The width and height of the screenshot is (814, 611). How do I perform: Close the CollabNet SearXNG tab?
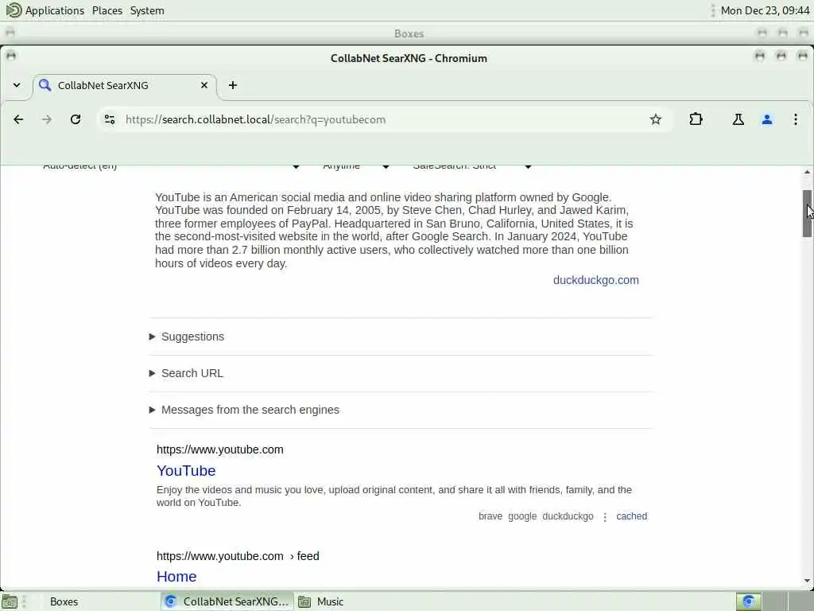coord(204,85)
